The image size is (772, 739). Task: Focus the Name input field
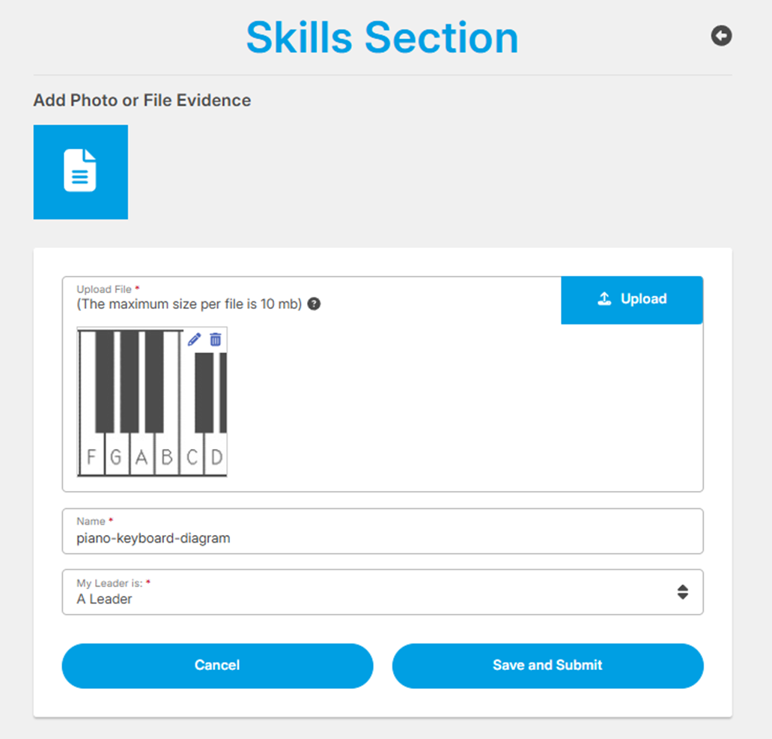[x=382, y=537]
